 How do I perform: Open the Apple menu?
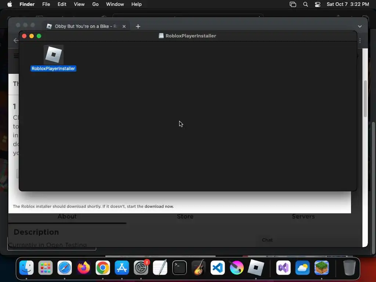coord(10,4)
